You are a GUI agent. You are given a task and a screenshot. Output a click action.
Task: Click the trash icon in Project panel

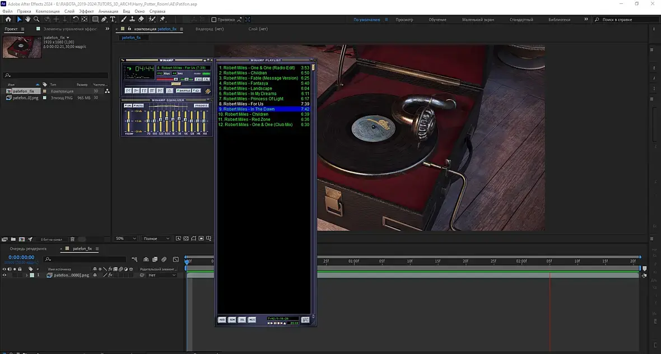tap(72, 239)
